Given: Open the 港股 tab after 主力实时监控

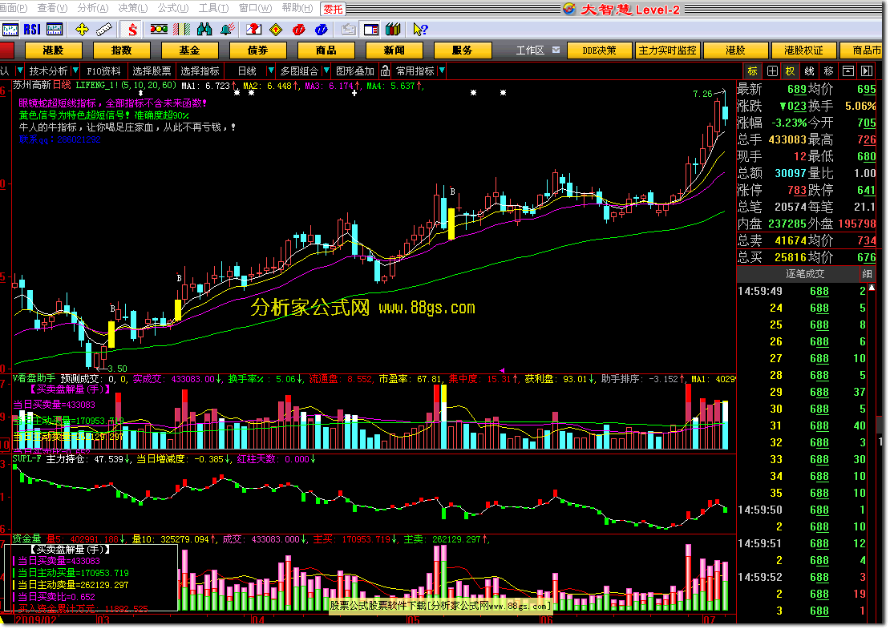Looking at the screenshot, I should tap(735, 50).
